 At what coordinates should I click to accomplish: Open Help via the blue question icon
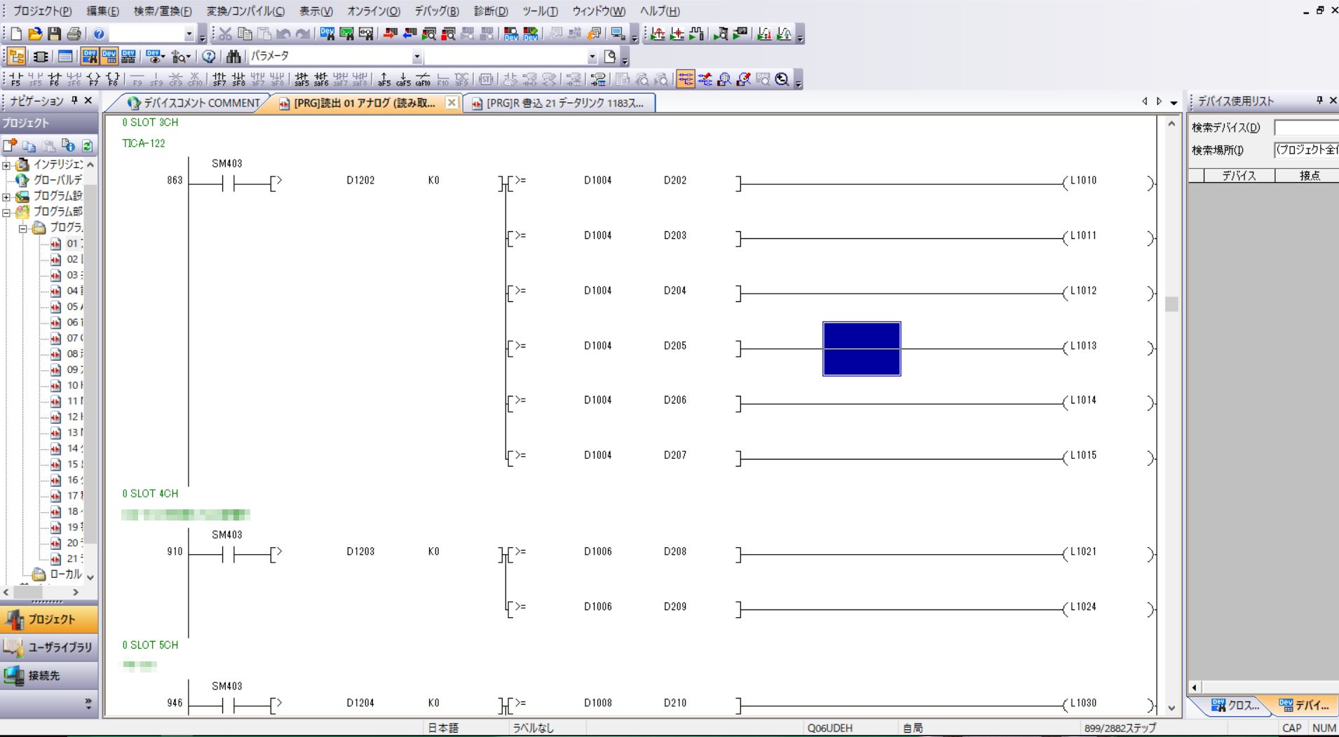(x=99, y=34)
